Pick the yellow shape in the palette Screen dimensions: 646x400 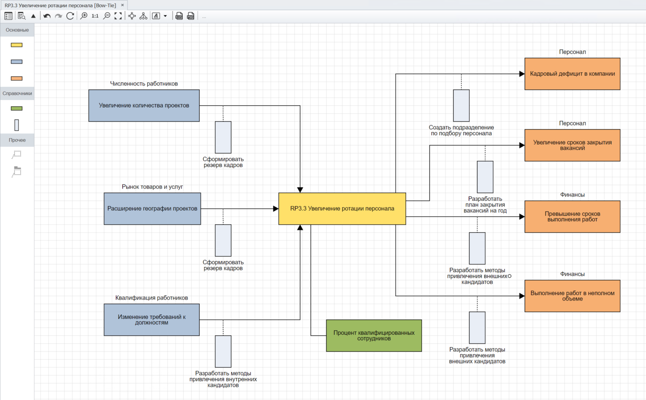pyautogui.click(x=16, y=45)
